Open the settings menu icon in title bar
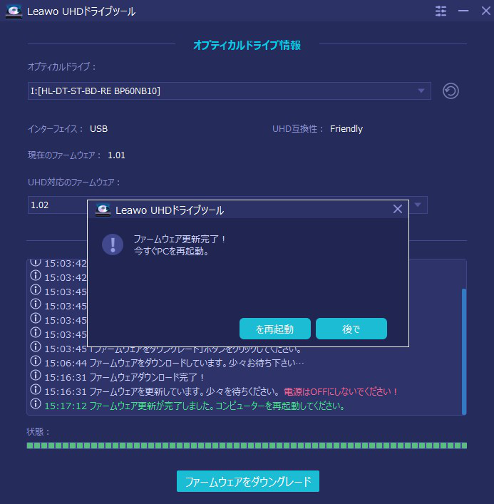The width and height of the screenshot is (494, 504). tap(441, 11)
